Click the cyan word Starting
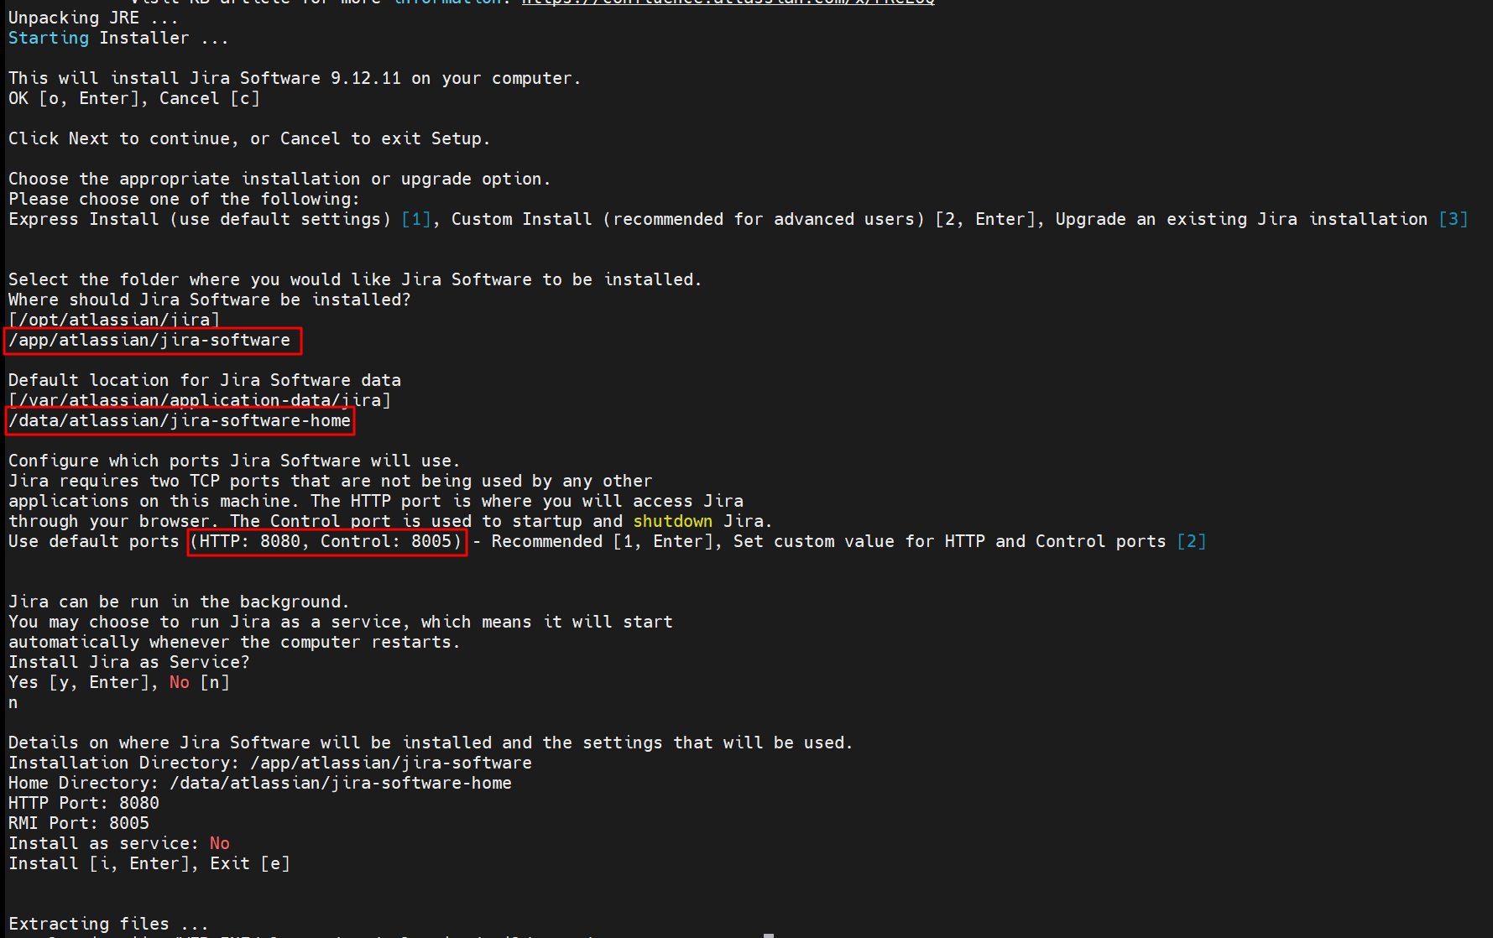This screenshot has height=938, width=1493. click(x=48, y=39)
